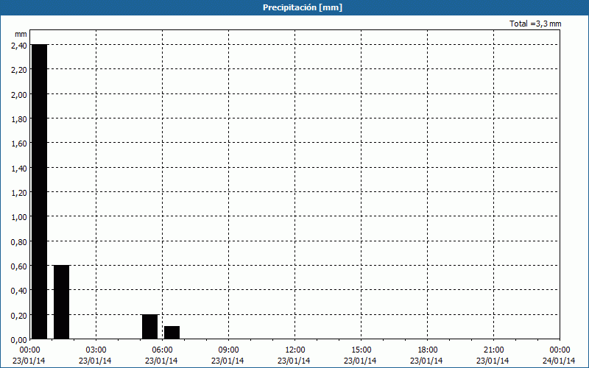Click the 0,40 y-axis label
Viewport: 589px width, 368px height.
(x=19, y=290)
